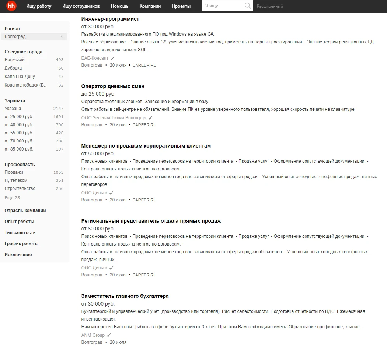Expand the Опыт работы filter
The height and width of the screenshot is (346, 387).
pos(19,222)
